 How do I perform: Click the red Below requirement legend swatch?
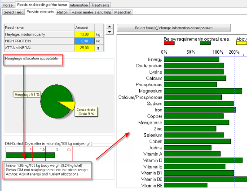click(x=169, y=43)
